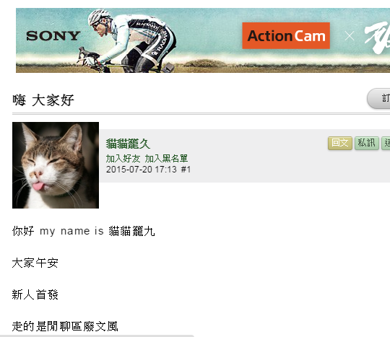Viewport: 390px width, 337px height.
Task: Click the post timestamp 2015-07-20 17:13
Action: pyautogui.click(x=141, y=170)
